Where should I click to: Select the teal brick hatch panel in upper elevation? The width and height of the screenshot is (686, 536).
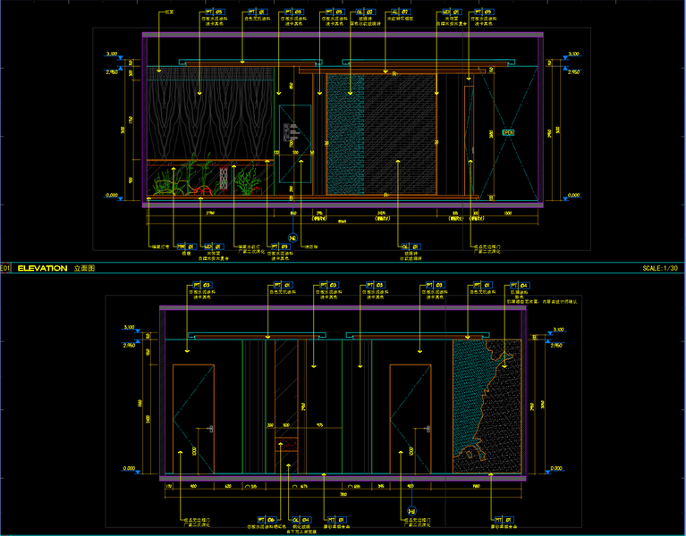pos(345,134)
